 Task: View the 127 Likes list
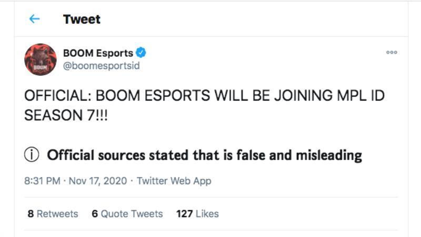click(198, 214)
